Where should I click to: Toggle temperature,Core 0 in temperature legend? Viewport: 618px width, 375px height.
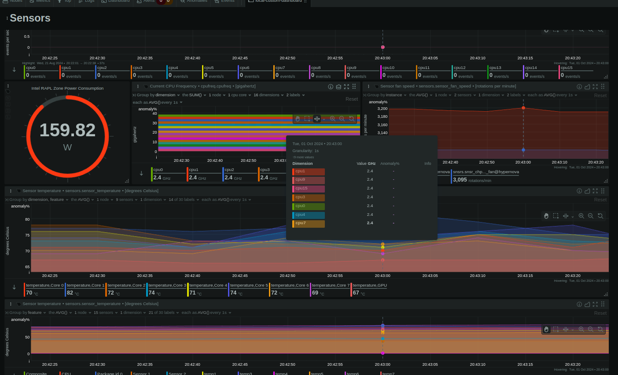[x=44, y=289]
